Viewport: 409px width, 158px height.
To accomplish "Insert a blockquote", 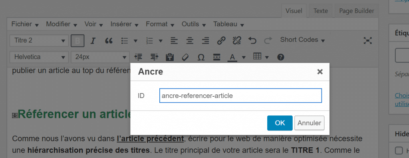I will pyautogui.click(x=109, y=41).
